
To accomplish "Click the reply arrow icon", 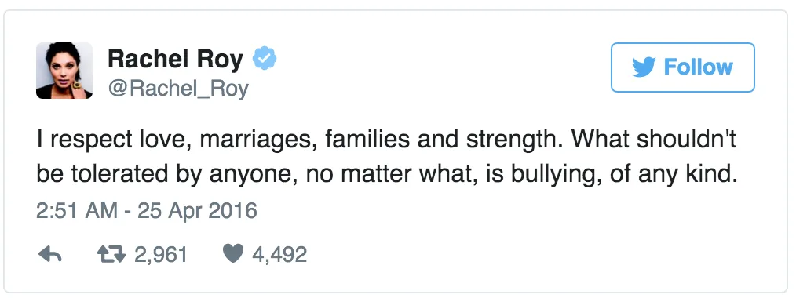I will click(49, 254).
